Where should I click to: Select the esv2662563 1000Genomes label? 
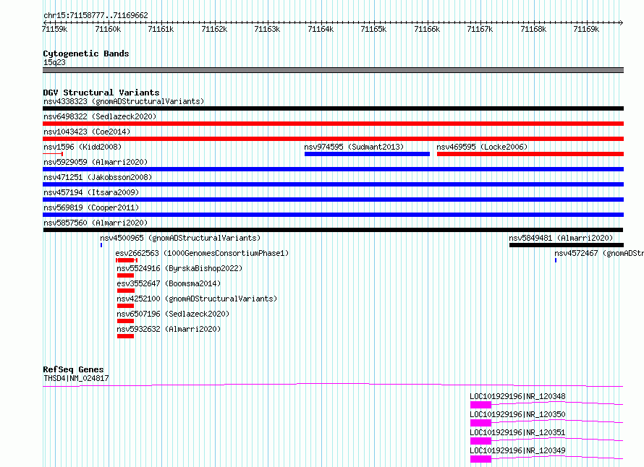click(202, 253)
